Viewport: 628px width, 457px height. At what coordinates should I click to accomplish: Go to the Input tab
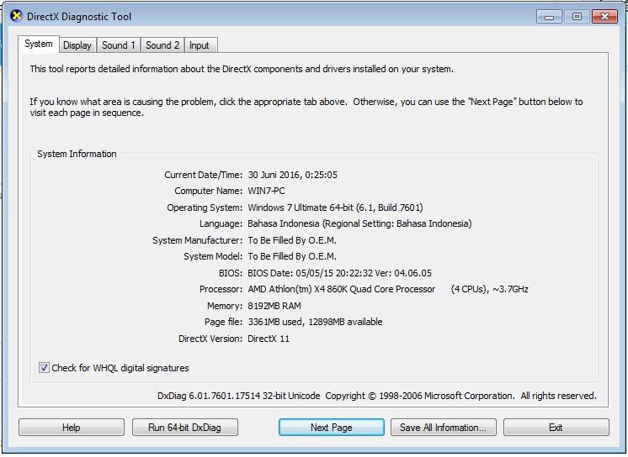(200, 45)
